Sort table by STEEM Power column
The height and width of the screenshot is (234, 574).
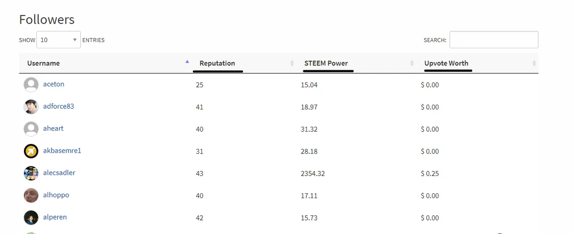click(326, 63)
